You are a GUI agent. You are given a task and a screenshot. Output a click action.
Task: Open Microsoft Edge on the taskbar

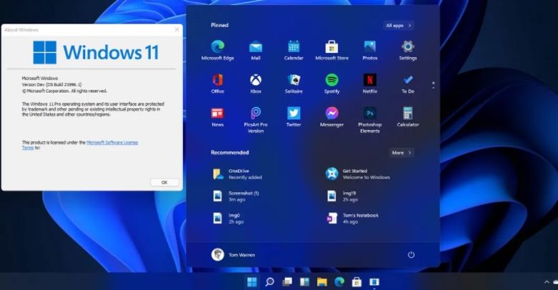coord(339,282)
